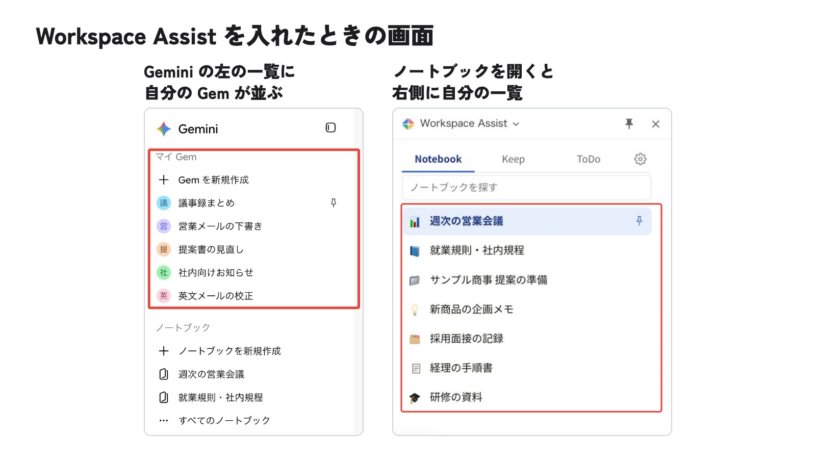Click the plus icon beside ノートブックを新規作成
Screen dimensions: 816x459
coord(164,351)
